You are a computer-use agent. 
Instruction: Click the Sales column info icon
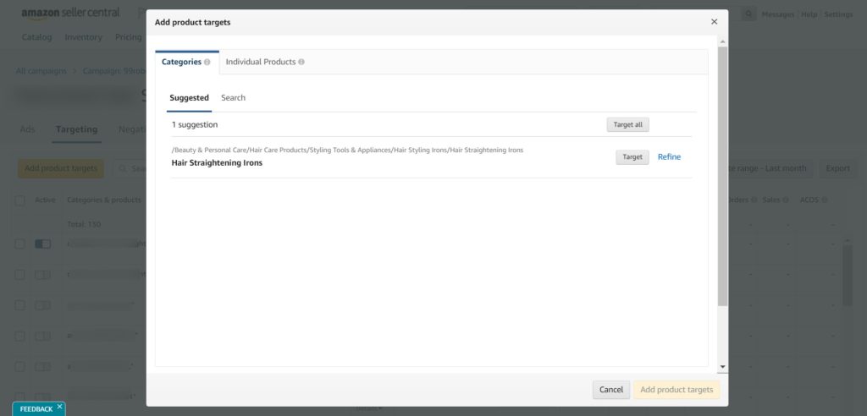(x=785, y=200)
